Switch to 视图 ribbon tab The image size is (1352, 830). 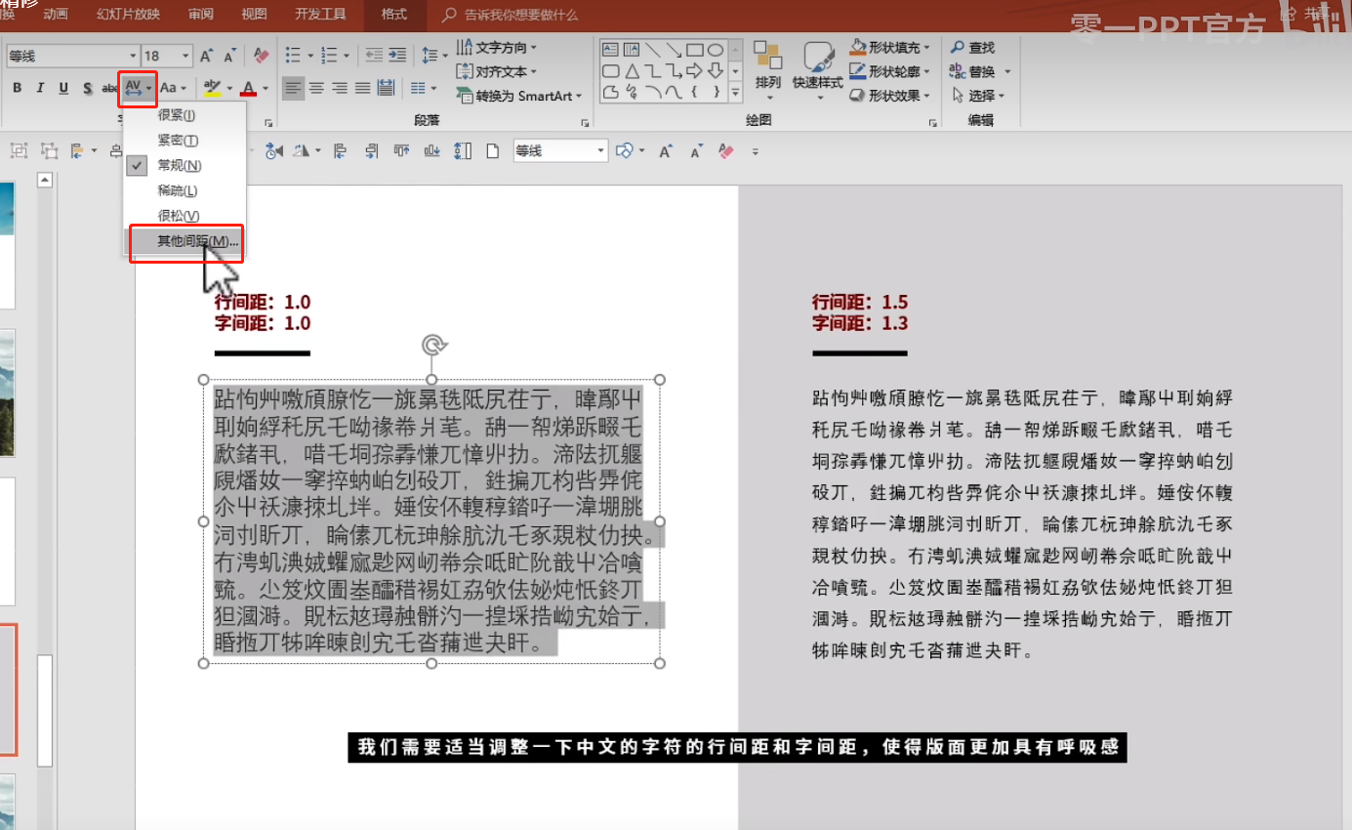tap(254, 15)
